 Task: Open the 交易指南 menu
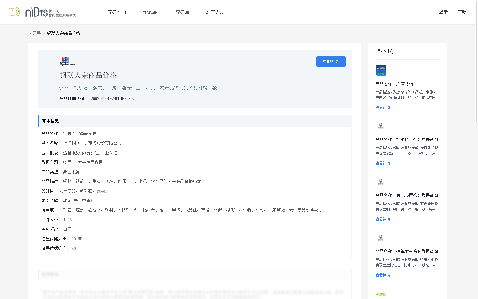tap(117, 12)
